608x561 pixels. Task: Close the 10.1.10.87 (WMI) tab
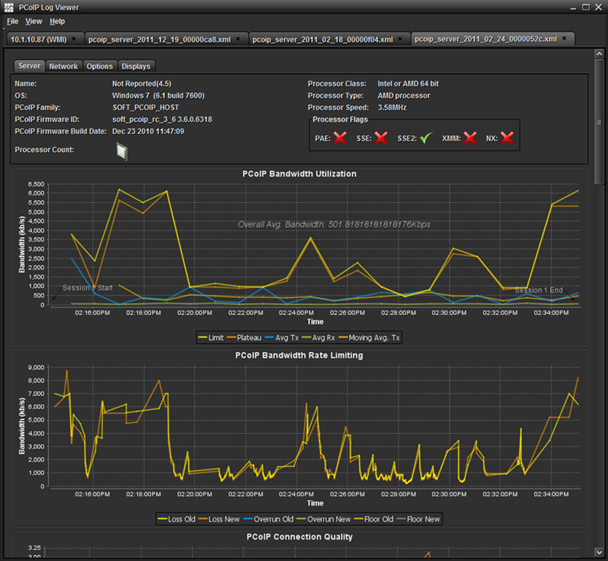[74, 39]
